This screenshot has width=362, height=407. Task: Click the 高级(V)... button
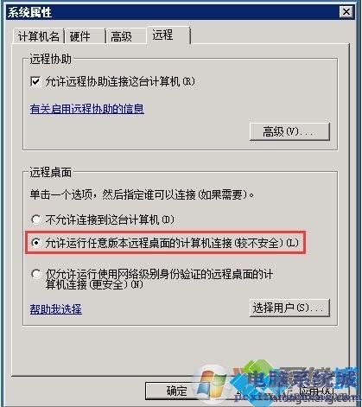(x=289, y=131)
